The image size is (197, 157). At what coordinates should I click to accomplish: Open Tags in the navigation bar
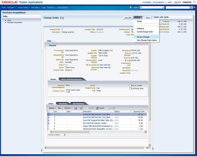(44, 7)
